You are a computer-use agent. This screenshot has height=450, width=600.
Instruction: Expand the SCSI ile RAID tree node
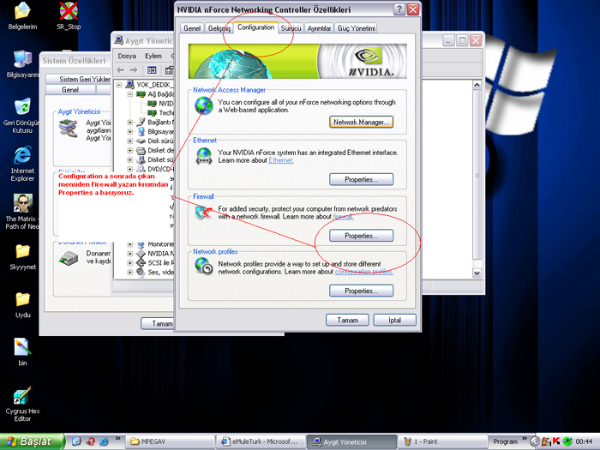[130, 262]
